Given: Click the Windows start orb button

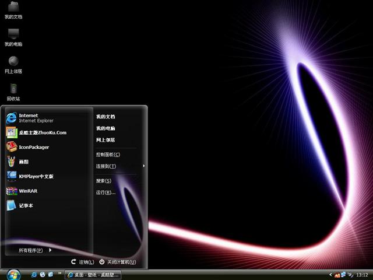Looking at the screenshot, I should (12, 274).
